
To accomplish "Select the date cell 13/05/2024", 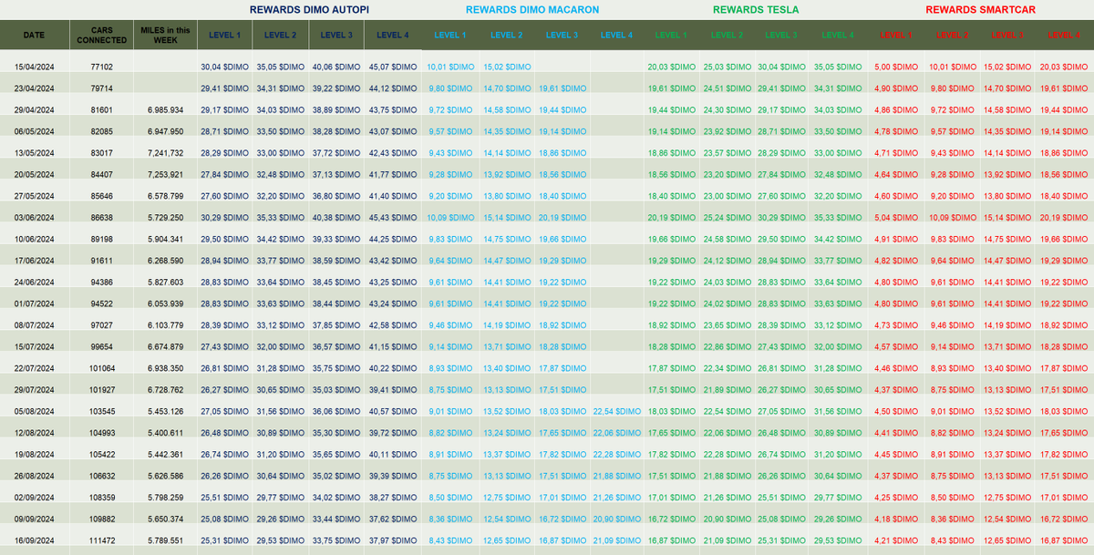I will [35, 153].
